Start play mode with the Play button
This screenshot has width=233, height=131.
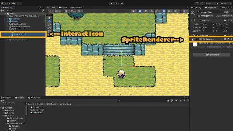(111, 3)
